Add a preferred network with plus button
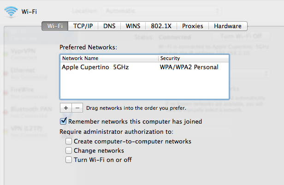The width and height of the screenshot is (284, 185). pos(66,107)
